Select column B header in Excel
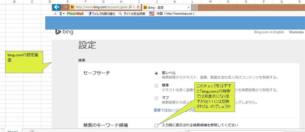This screenshot has height=132, width=305. click(14, 2)
